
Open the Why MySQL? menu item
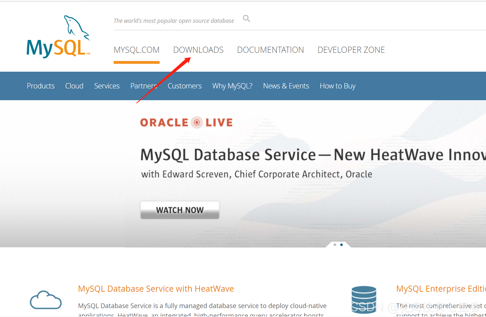point(232,86)
